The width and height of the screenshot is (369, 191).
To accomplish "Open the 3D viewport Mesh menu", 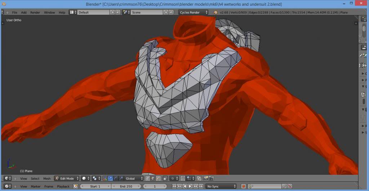I will [x=47, y=178].
